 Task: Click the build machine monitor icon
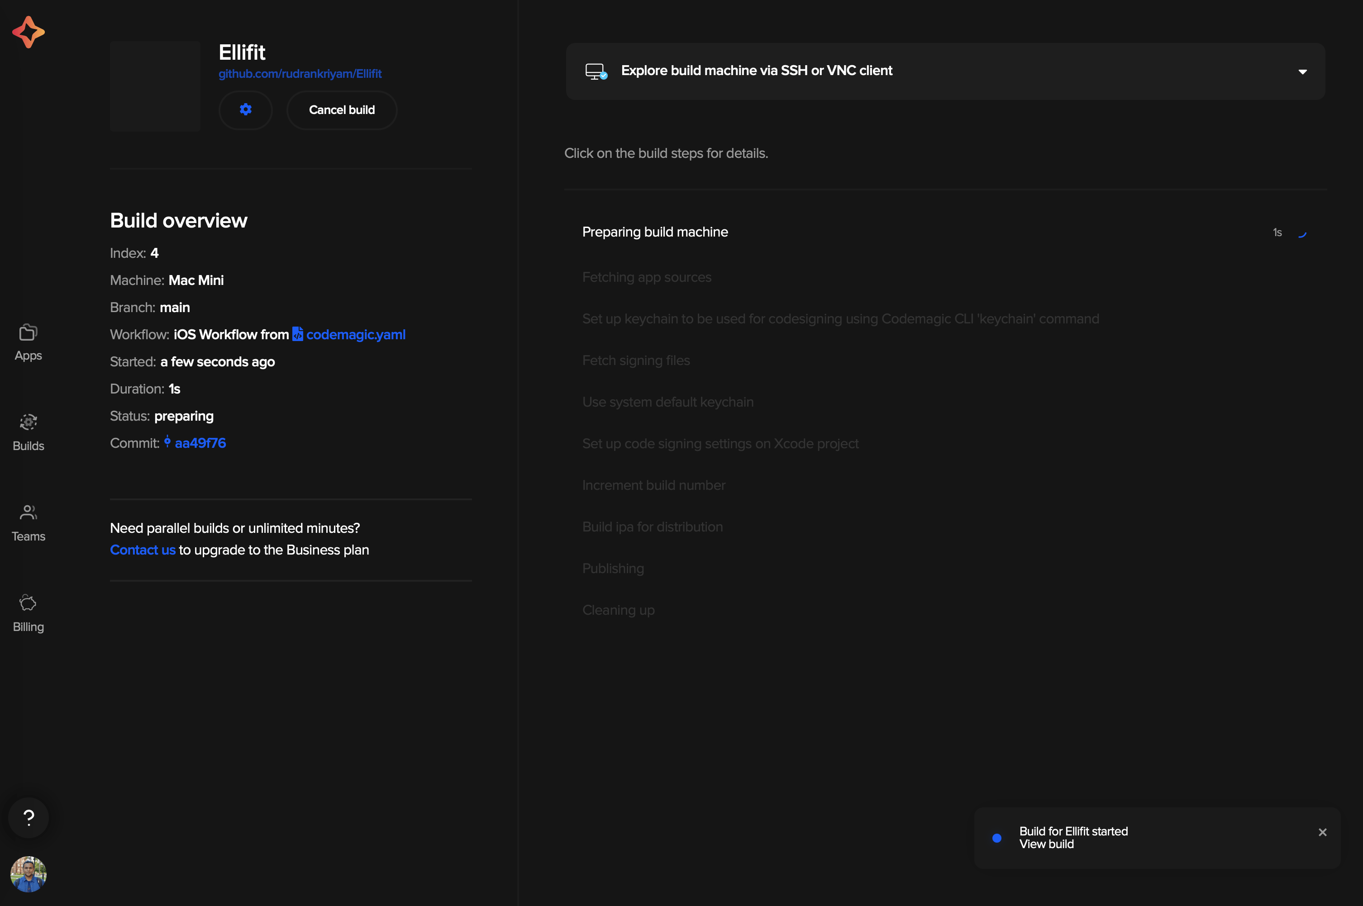tap(596, 71)
